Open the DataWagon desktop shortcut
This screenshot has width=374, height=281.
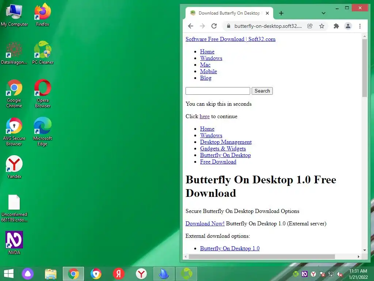[x=14, y=53]
